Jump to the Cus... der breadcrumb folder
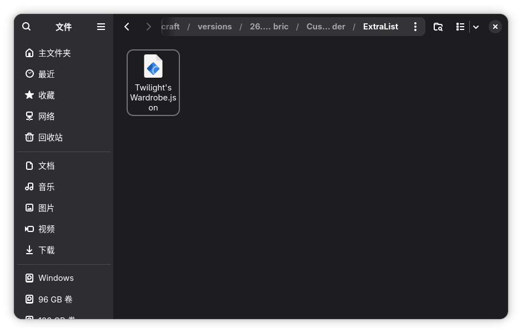Viewport: 522px width, 333px height. point(326,27)
